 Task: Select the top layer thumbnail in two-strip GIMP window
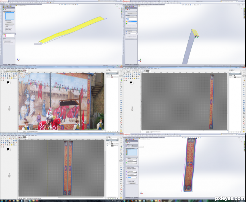(112, 144)
